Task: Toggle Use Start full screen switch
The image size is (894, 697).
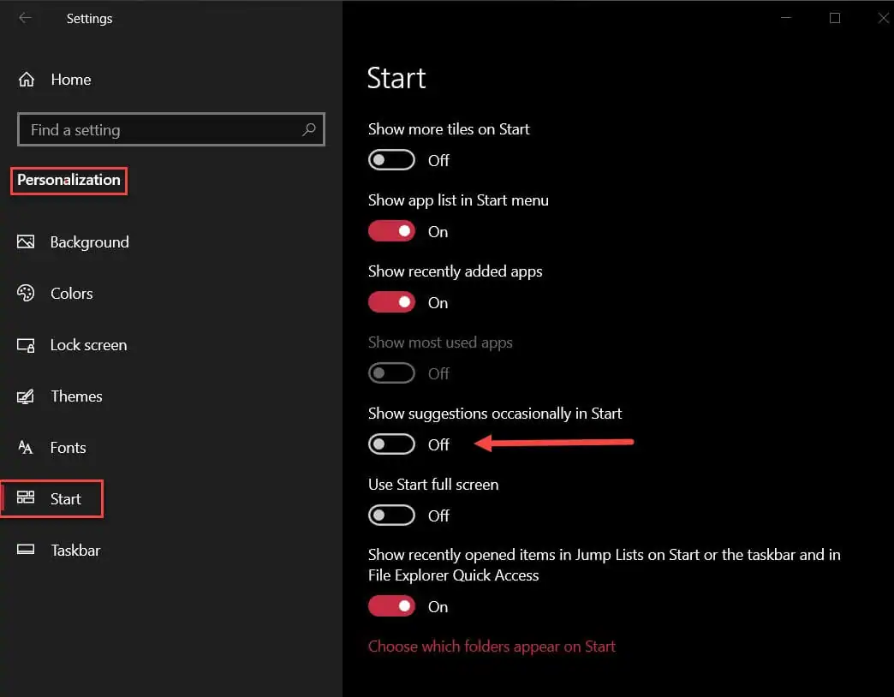Action: [x=391, y=515]
